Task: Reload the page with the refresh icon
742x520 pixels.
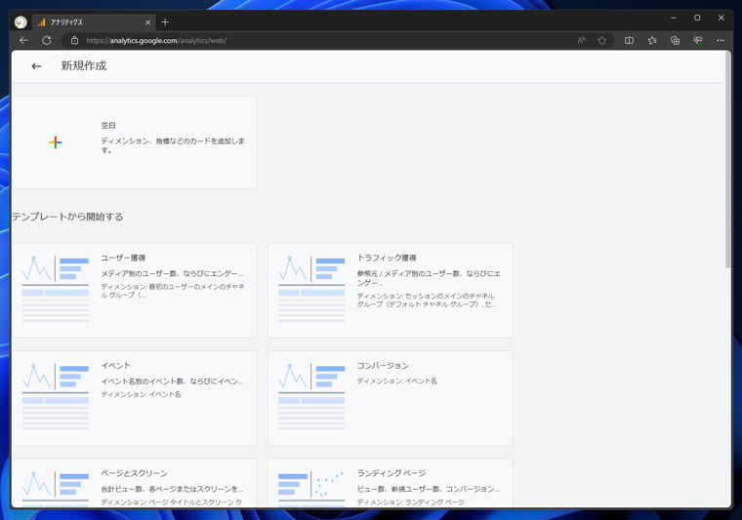Action: 47,41
